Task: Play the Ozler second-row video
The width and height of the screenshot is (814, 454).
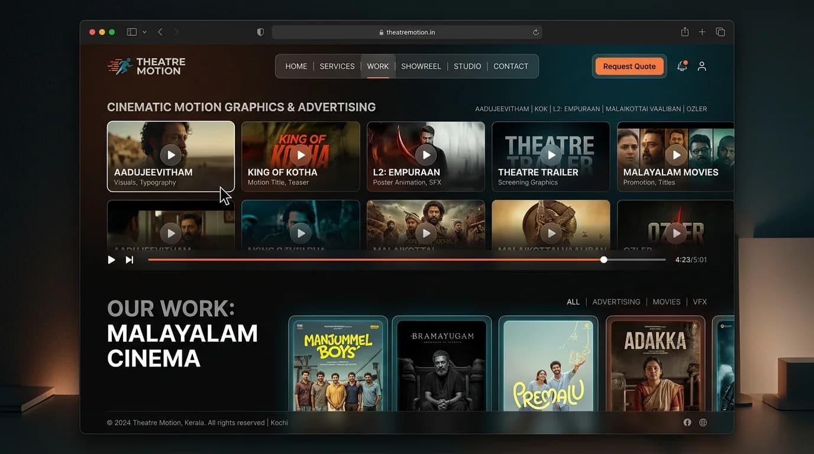Action: pyautogui.click(x=676, y=234)
